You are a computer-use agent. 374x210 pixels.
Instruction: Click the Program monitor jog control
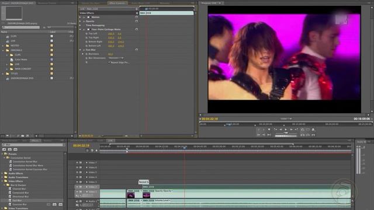pos(286,136)
